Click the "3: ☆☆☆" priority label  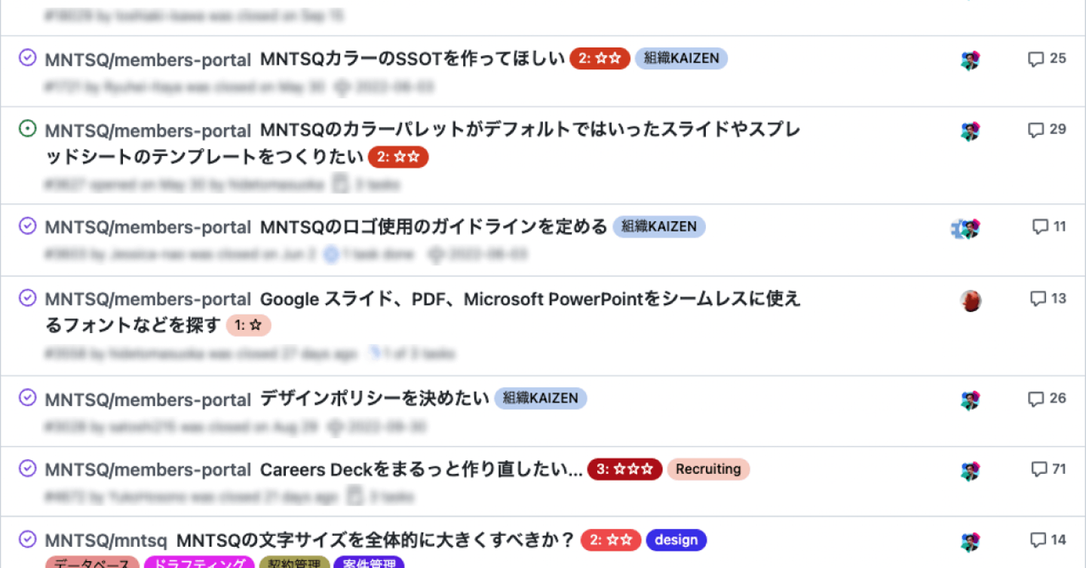tap(624, 469)
